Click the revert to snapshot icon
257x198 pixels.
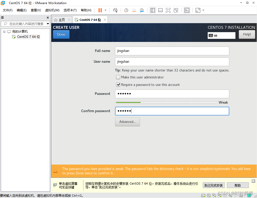134,10
